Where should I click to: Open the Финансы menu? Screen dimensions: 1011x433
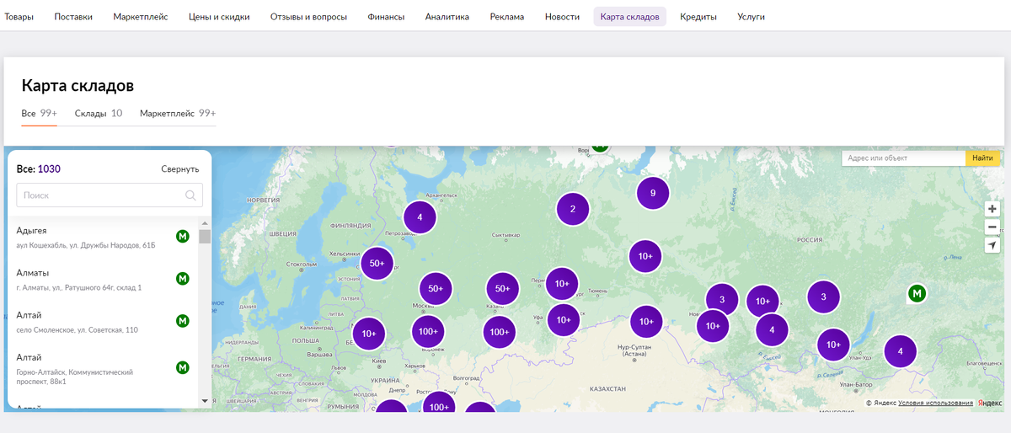click(x=386, y=17)
